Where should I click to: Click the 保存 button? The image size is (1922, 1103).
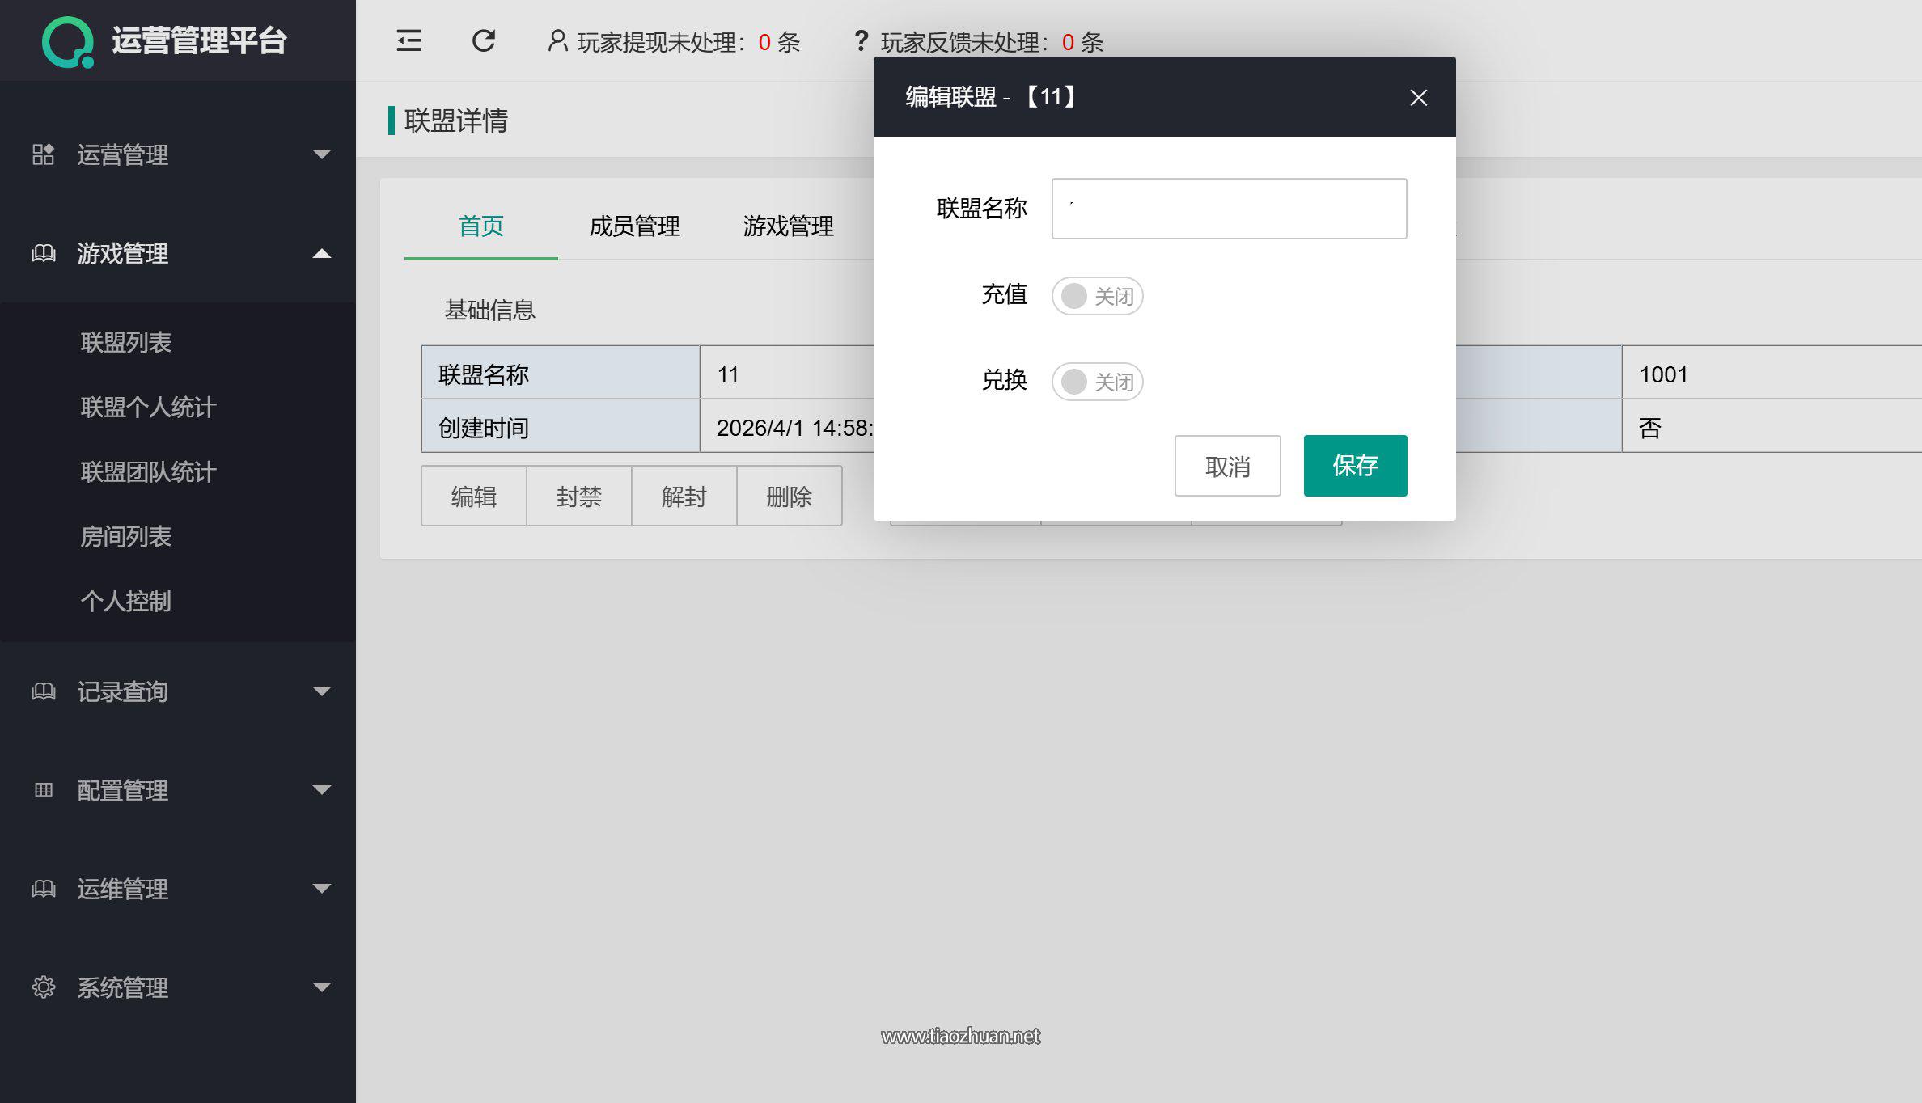coord(1355,465)
